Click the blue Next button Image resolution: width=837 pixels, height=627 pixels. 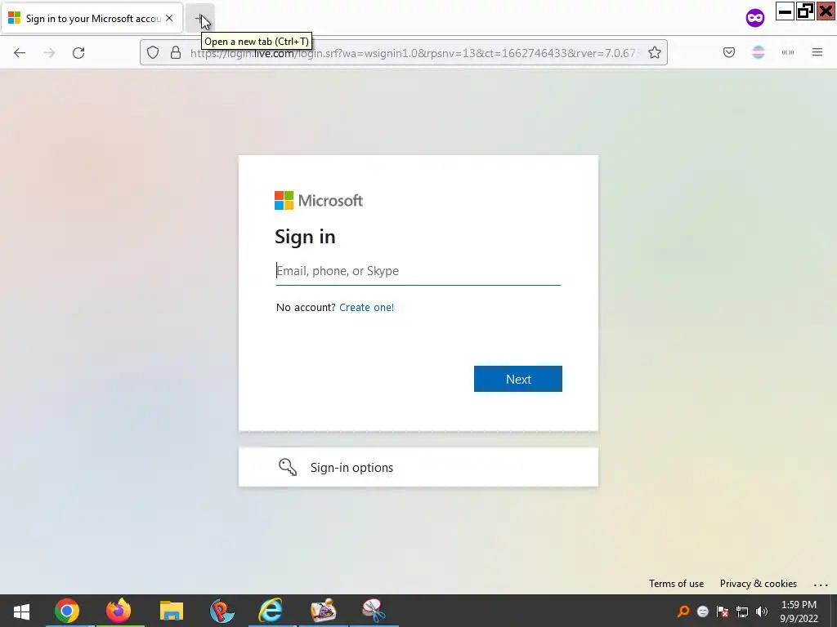(x=517, y=379)
